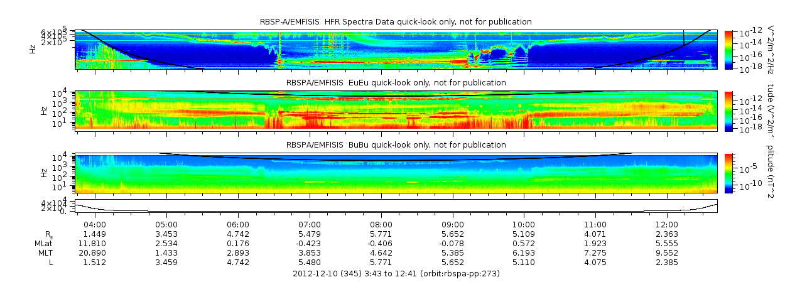Click inside the EuEu spectrogram panel
785x282 pixels.
pos(396,110)
